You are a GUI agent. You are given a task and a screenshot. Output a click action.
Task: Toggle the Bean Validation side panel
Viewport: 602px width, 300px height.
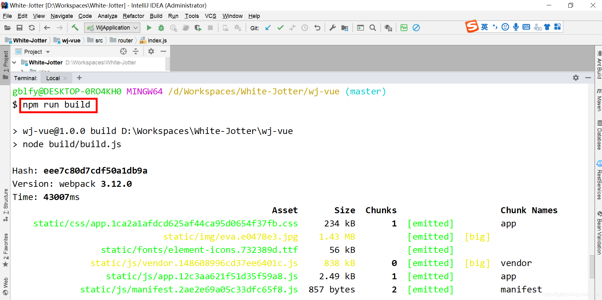(599, 233)
